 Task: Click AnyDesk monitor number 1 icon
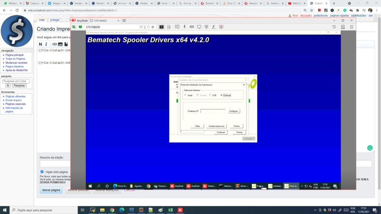click(x=161, y=27)
